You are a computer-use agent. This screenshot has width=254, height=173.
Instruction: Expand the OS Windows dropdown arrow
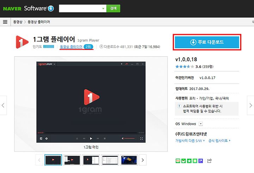click(201, 124)
